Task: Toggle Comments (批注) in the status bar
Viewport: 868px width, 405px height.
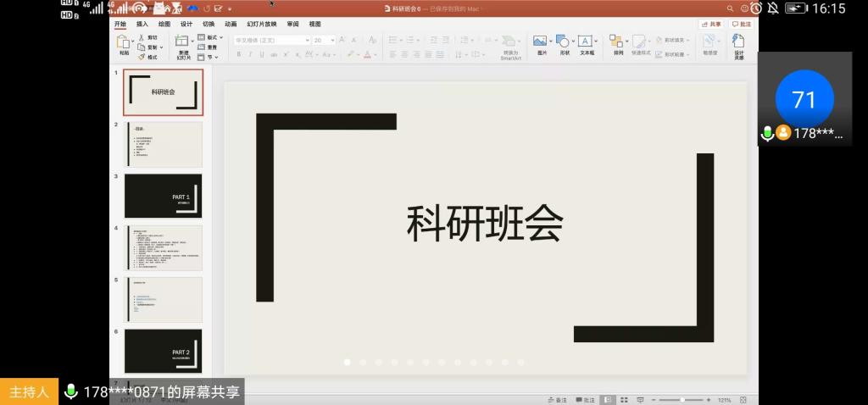Action: [x=585, y=399]
